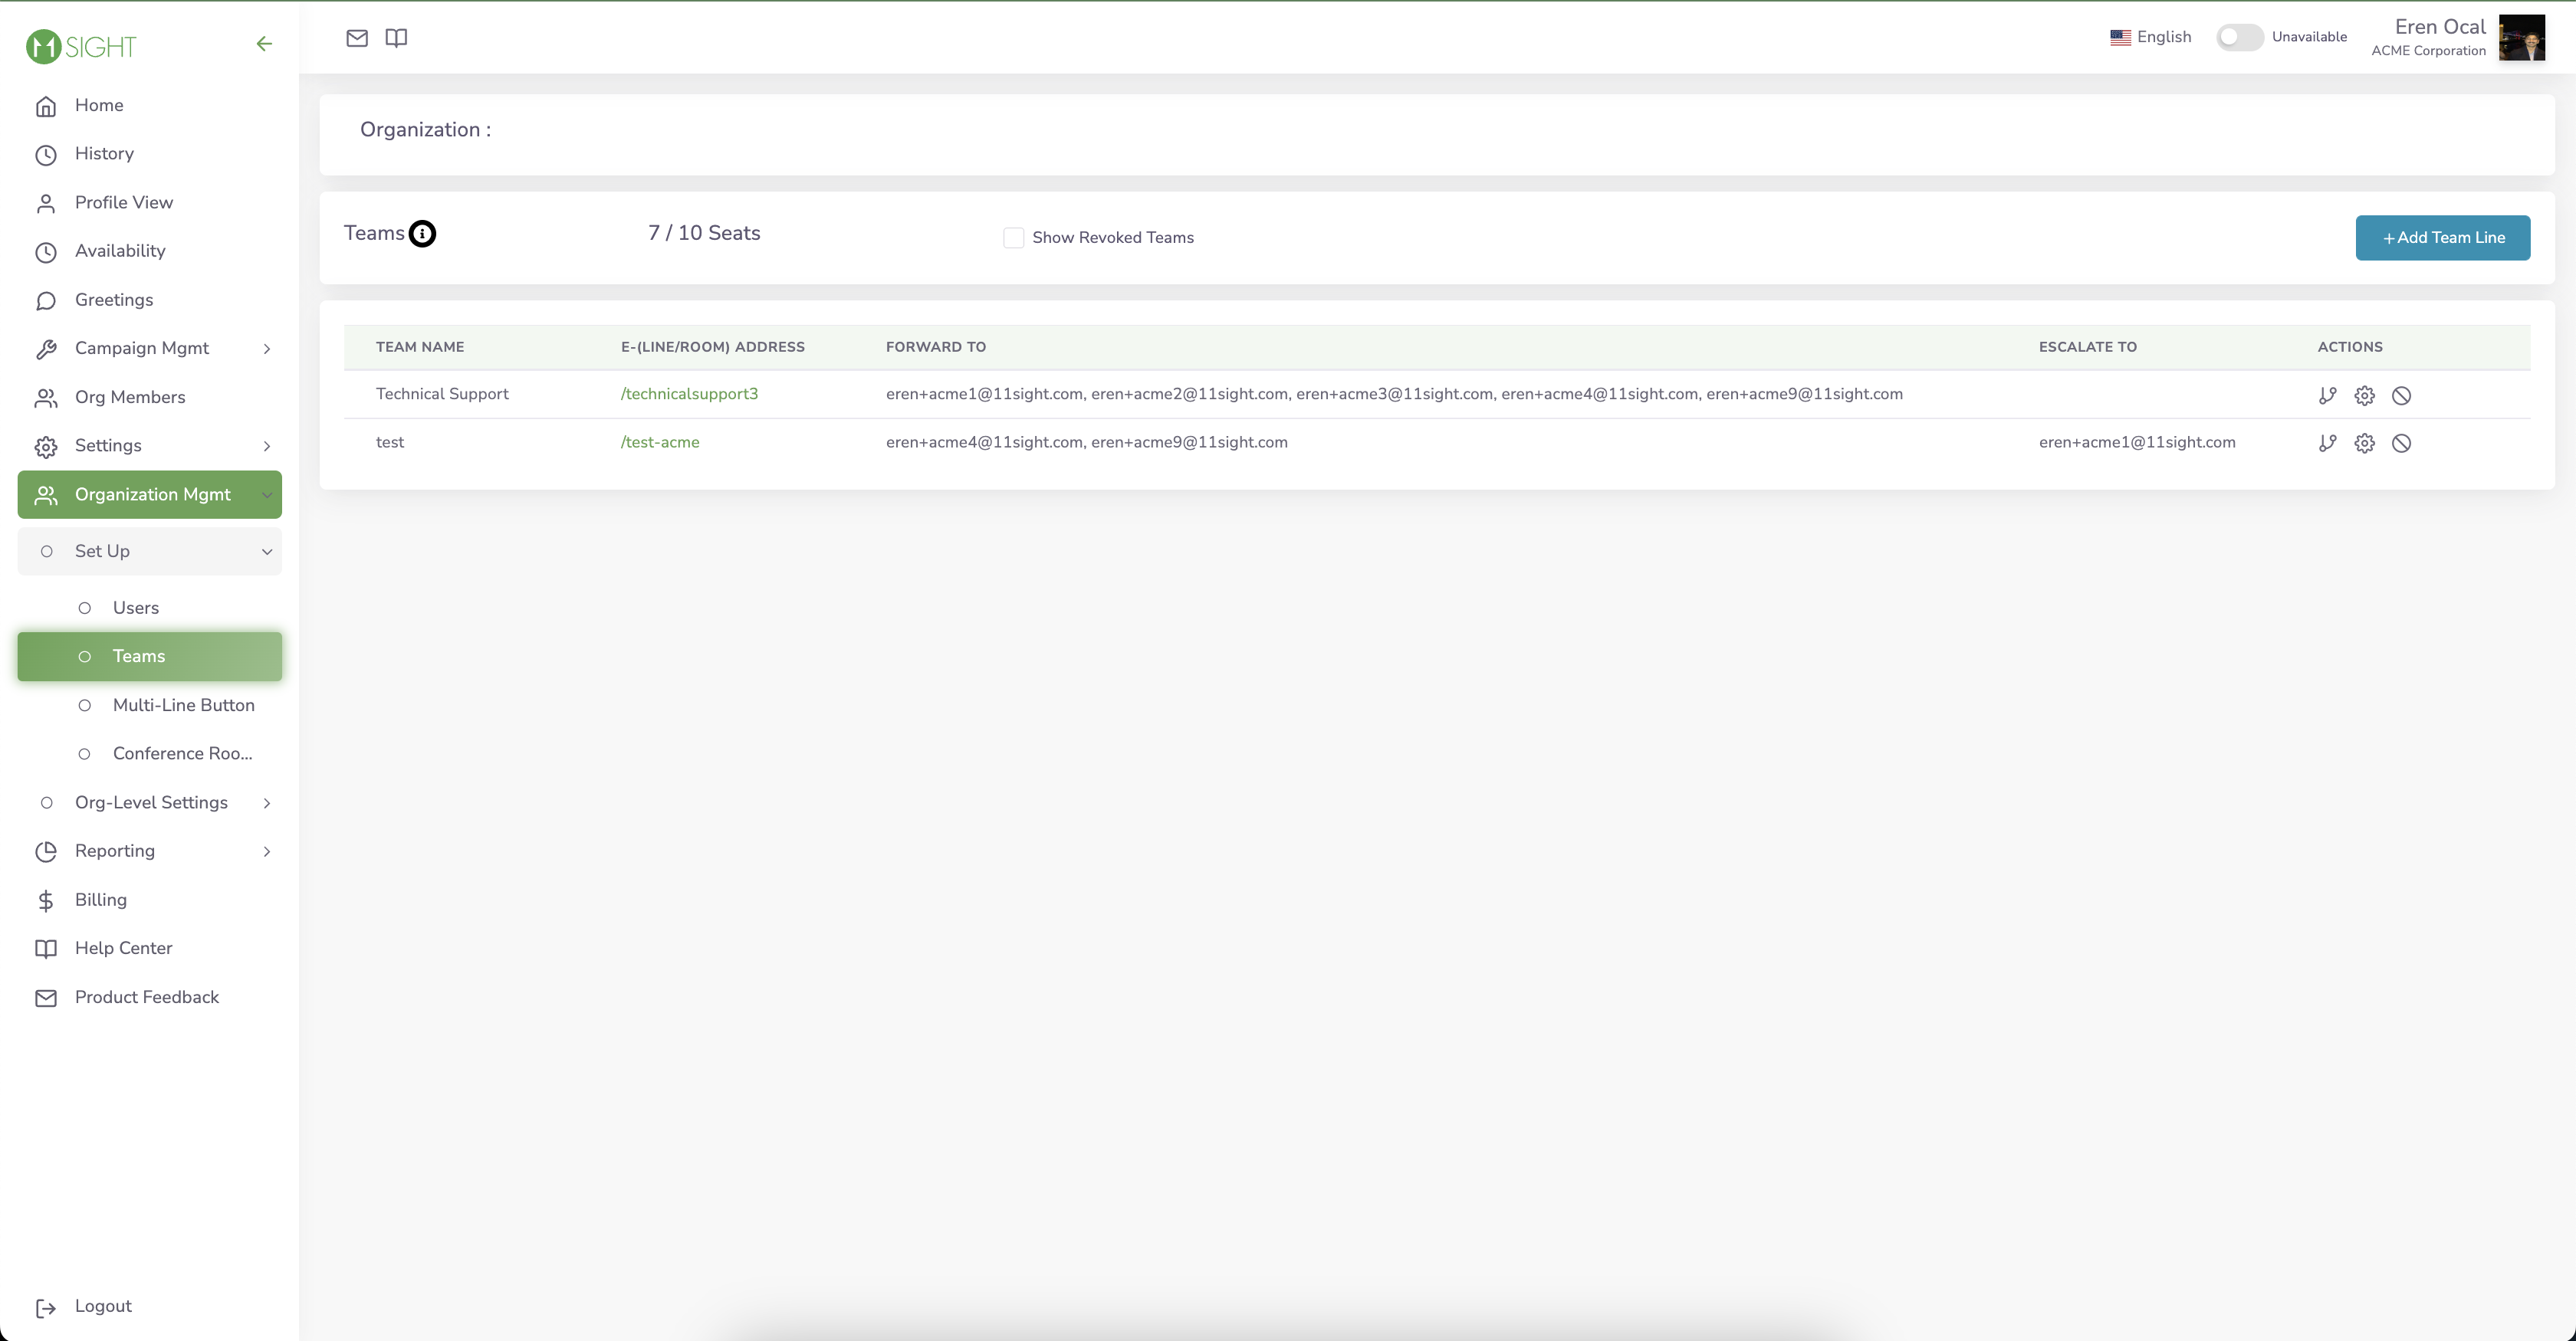Click the 11Sight logo
The height and width of the screenshot is (1341, 2576).
tap(81, 46)
